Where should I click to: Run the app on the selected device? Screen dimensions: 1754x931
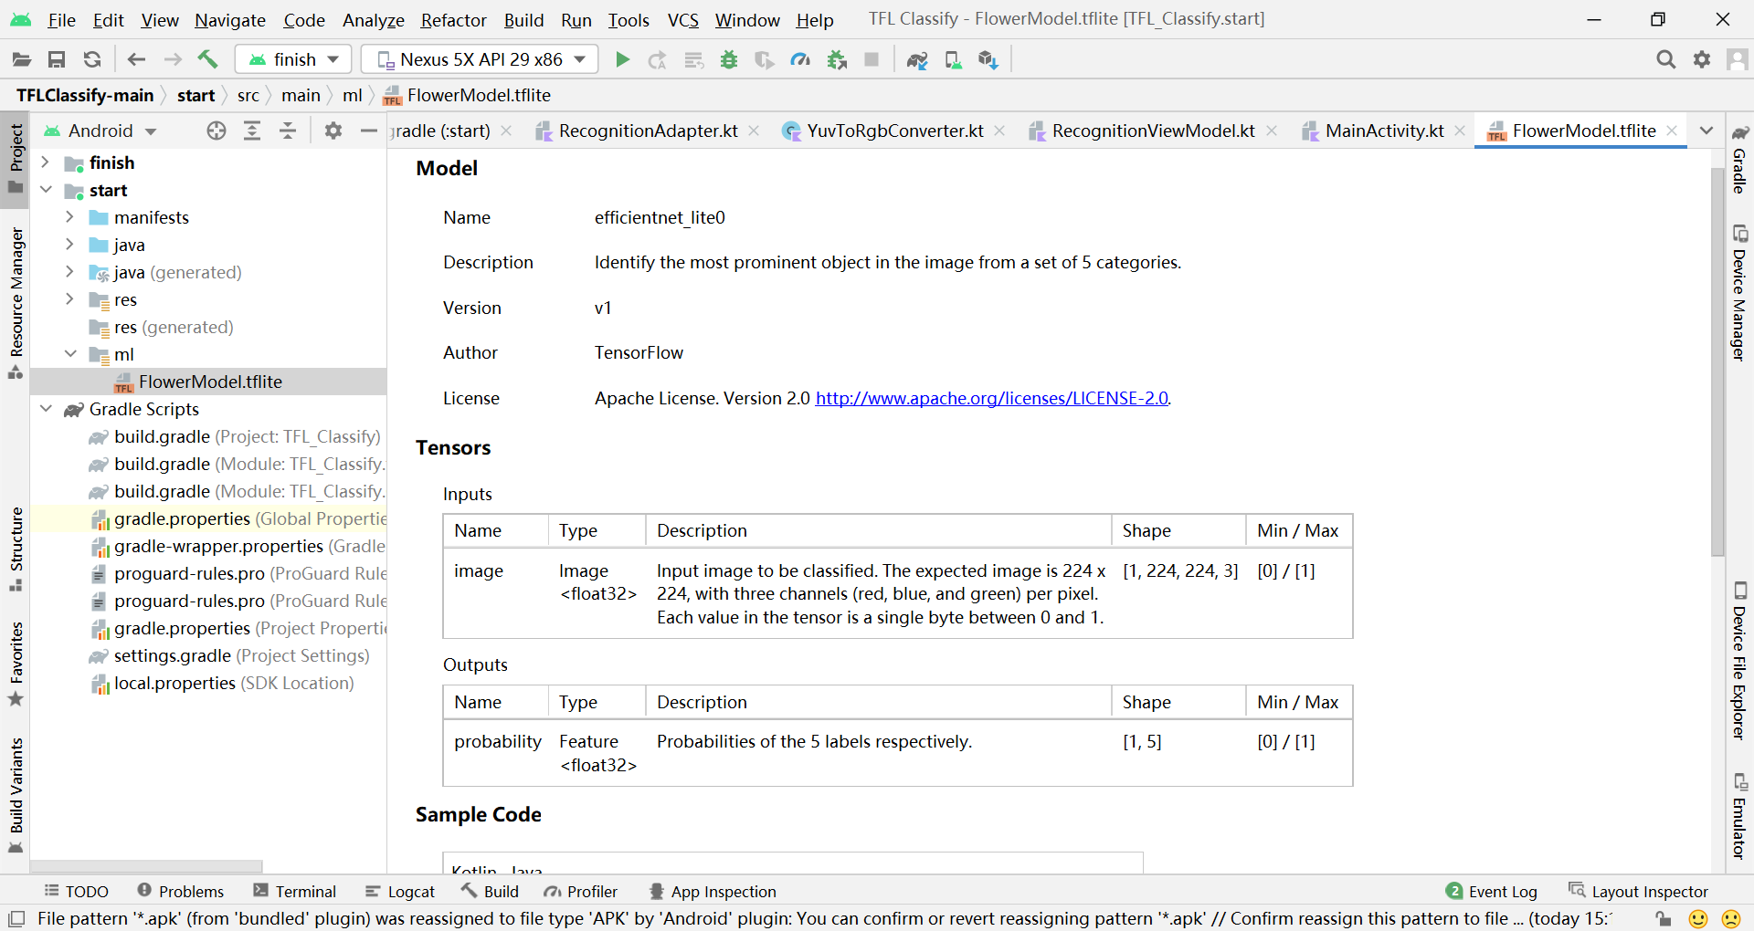[x=622, y=58]
